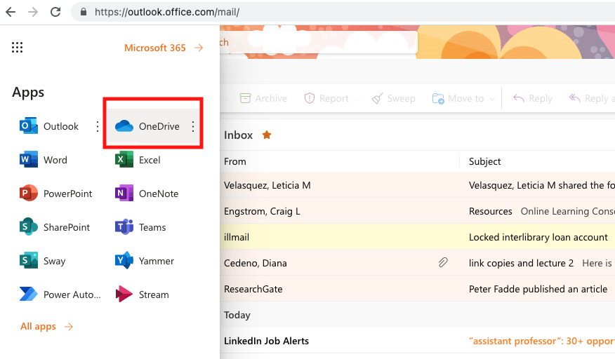The height and width of the screenshot is (359, 615).
Task: Go back in browser
Action: tap(11, 12)
